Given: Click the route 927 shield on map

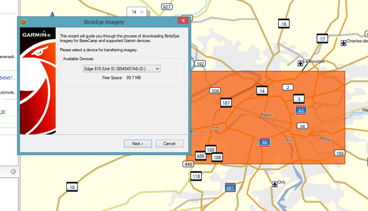Looking at the screenshot, I should coord(167,7).
